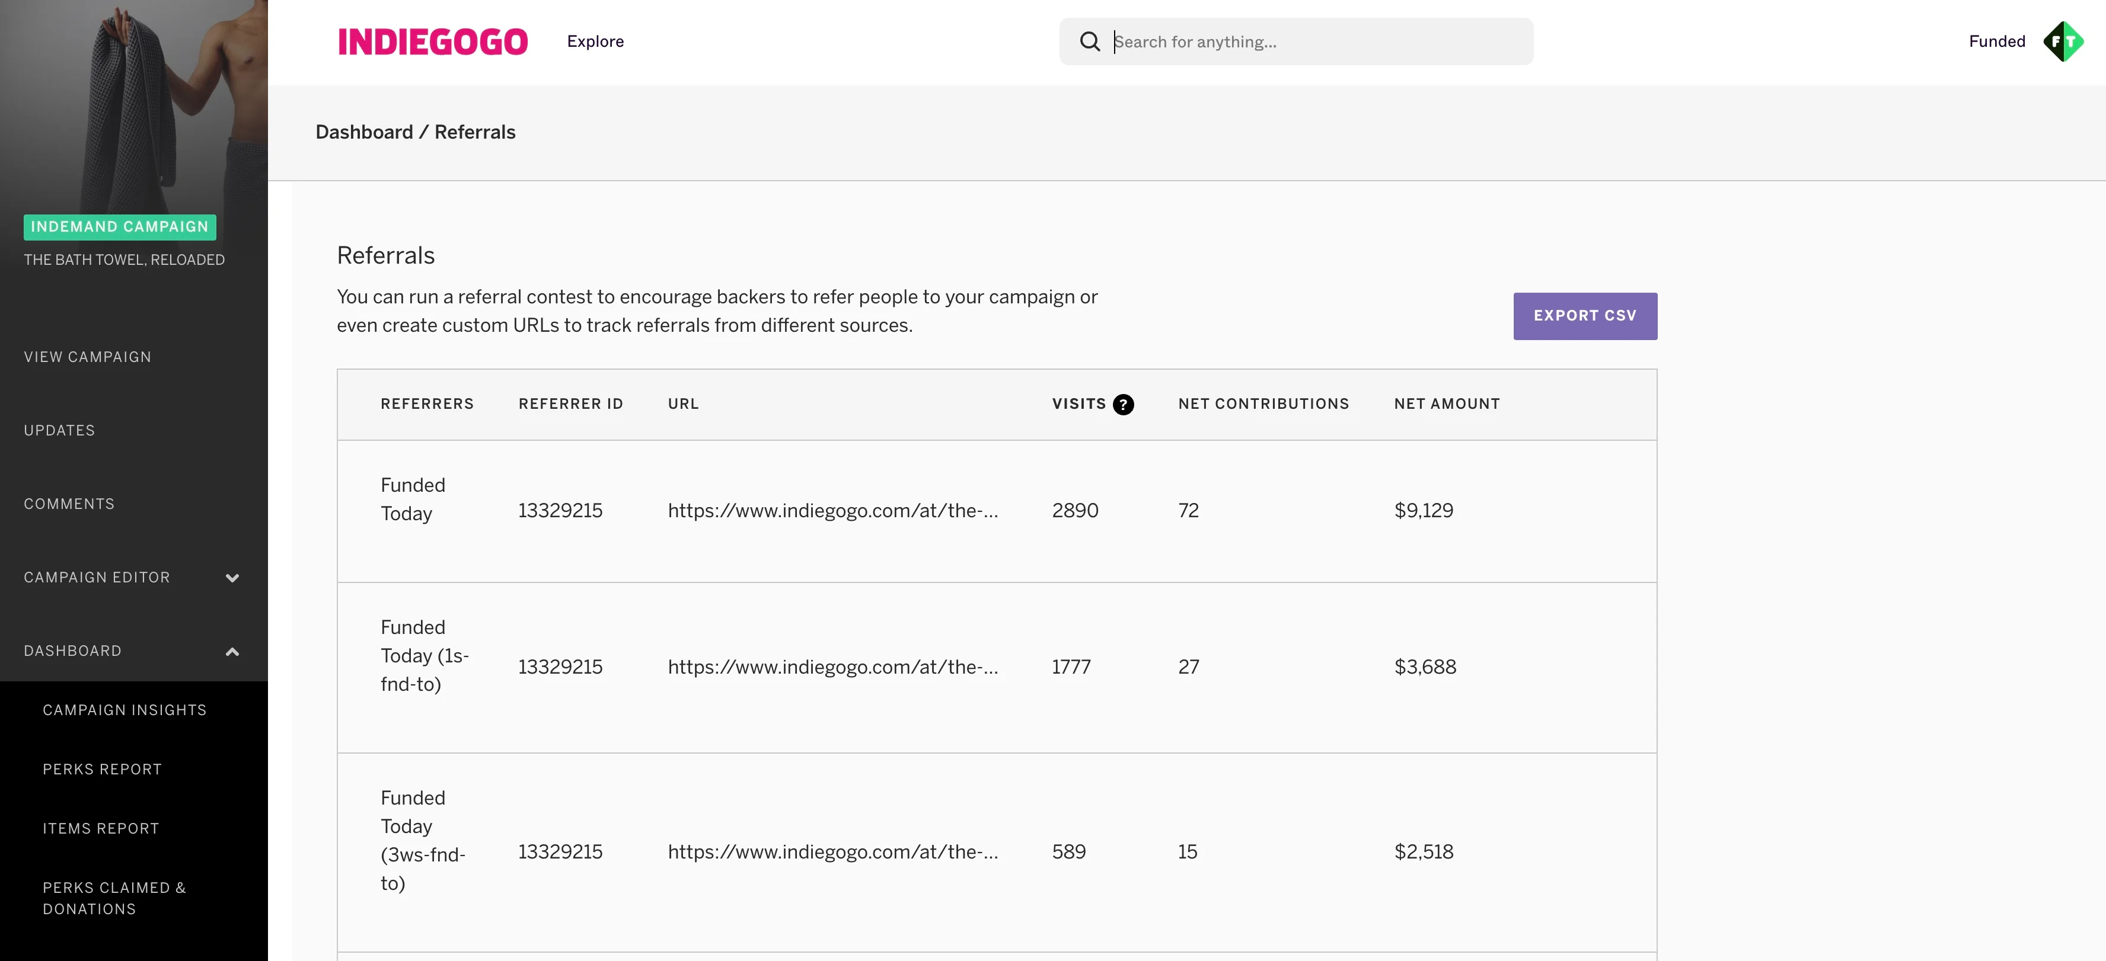Click referrer ID in the $2,518 row

[560, 853]
